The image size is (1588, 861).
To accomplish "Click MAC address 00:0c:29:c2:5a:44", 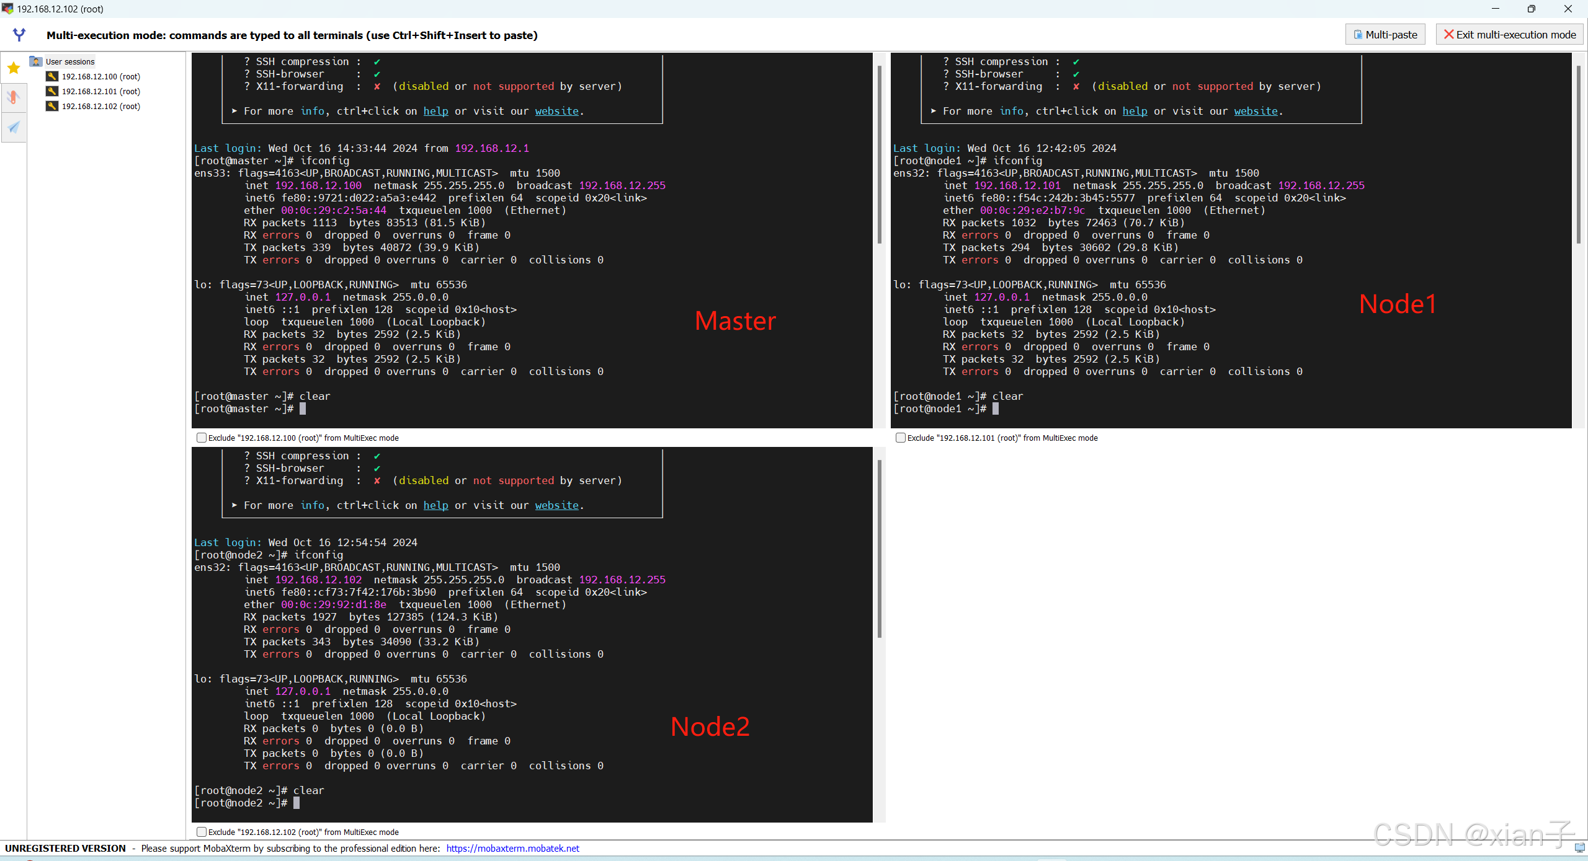I will click(334, 210).
